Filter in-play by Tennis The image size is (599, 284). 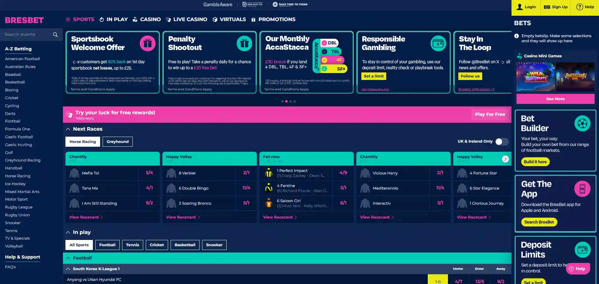(x=133, y=245)
